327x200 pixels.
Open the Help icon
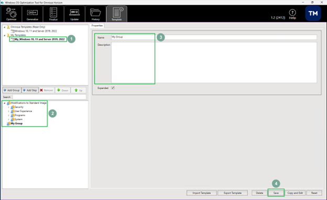pos(292,14)
